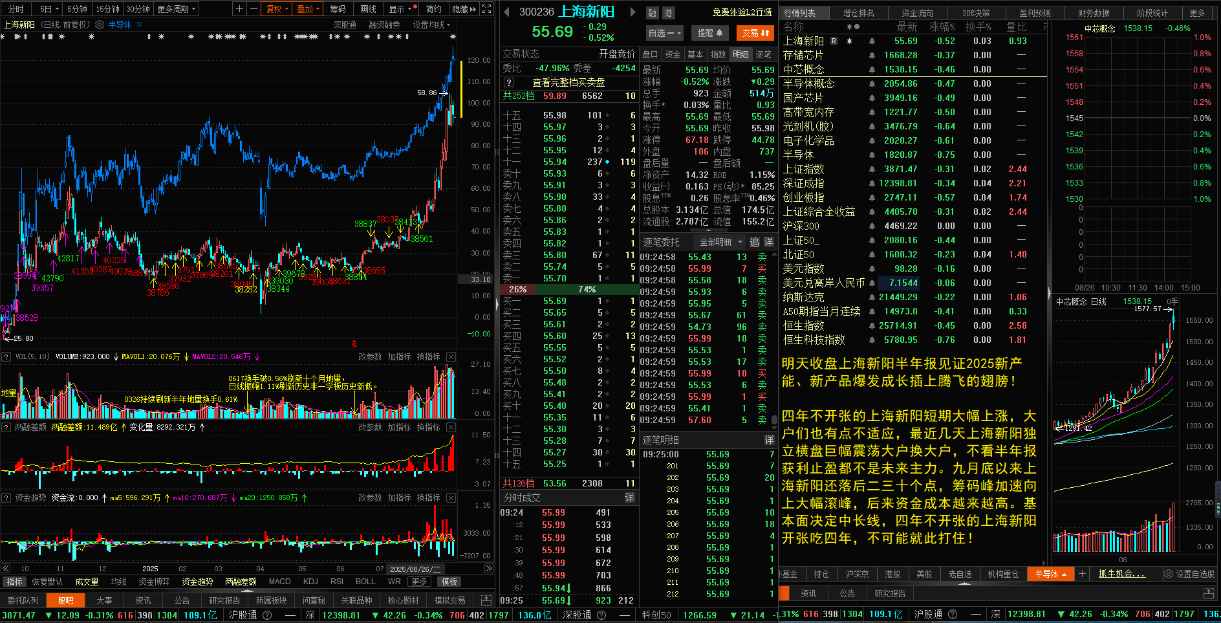Open chart settings gear next to 上海新阳
1221x623 pixels.
pyautogui.click(x=100, y=25)
